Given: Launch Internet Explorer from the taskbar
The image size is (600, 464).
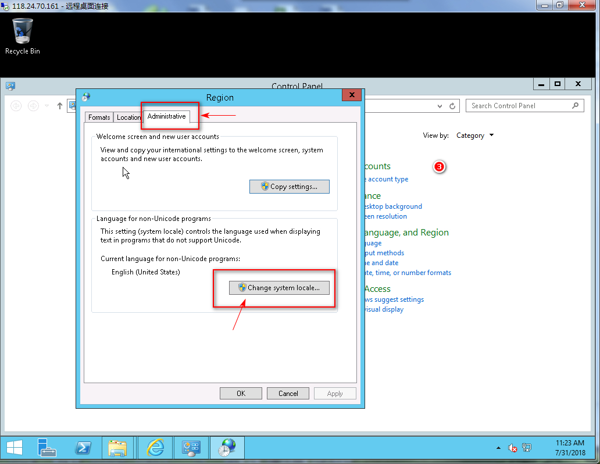Looking at the screenshot, I should (x=155, y=447).
